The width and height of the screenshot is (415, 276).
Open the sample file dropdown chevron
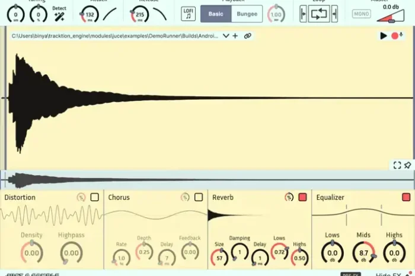point(226,36)
